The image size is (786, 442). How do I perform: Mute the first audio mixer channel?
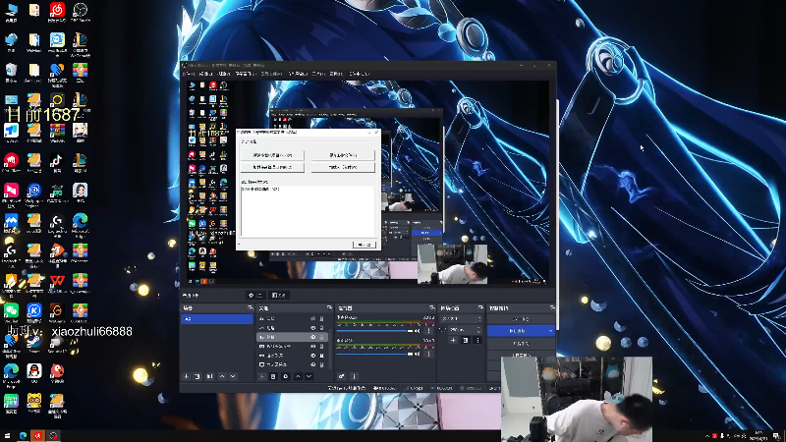click(417, 331)
